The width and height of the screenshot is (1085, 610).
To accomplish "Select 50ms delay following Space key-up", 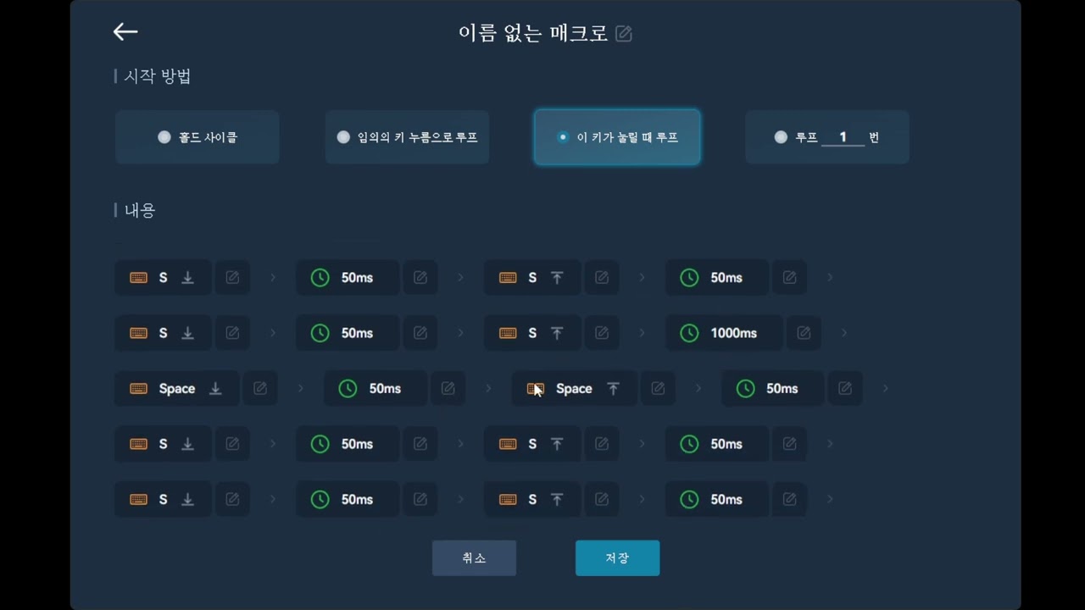I will [x=772, y=389].
